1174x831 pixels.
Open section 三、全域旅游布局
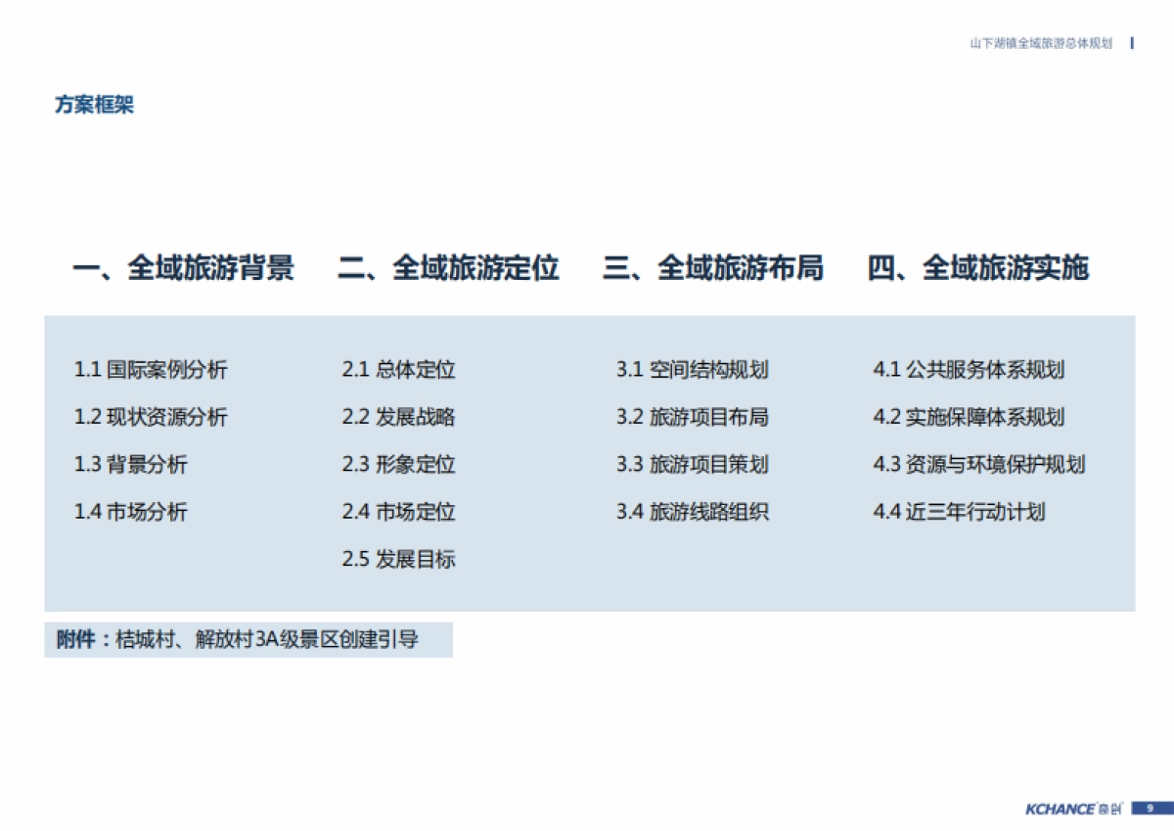[714, 267]
